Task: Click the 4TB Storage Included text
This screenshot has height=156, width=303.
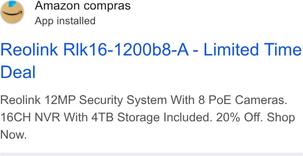Action: [x=151, y=117]
